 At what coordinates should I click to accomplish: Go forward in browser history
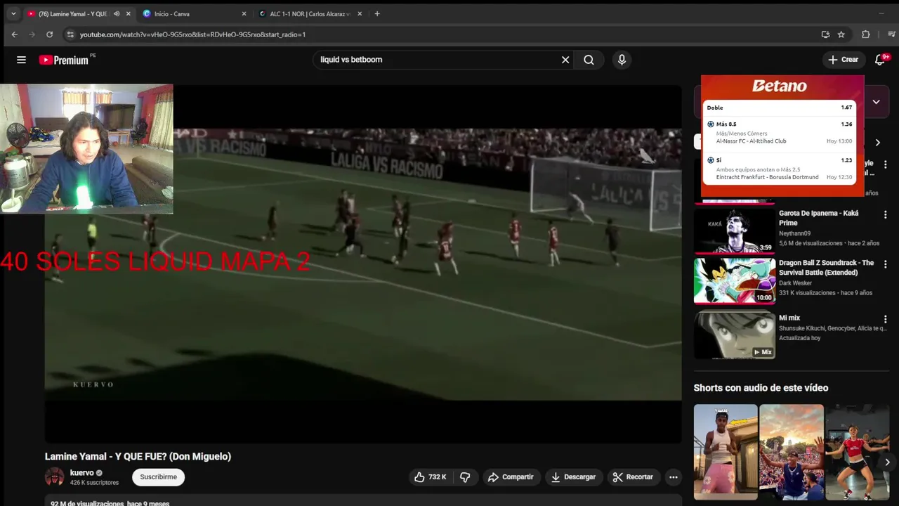coord(32,34)
